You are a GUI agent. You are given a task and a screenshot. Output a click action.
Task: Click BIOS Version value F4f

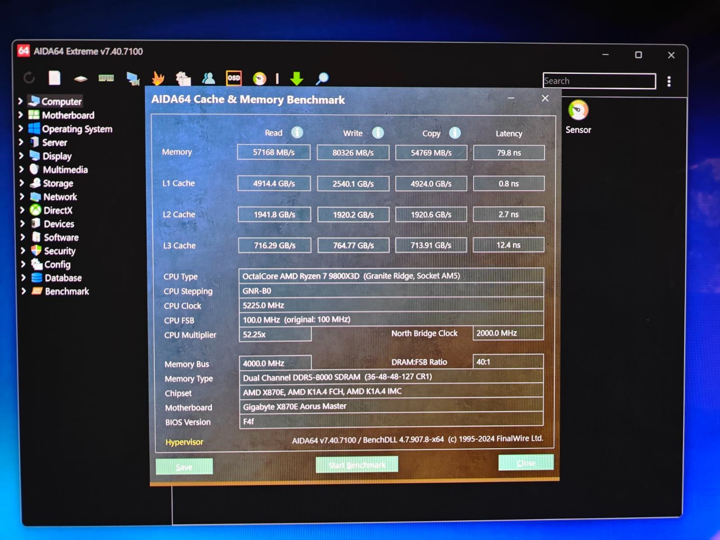coord(391,421)
